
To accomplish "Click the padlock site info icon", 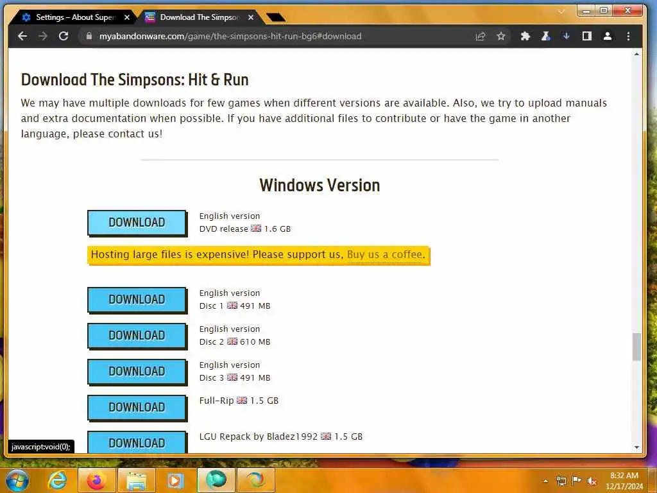I will pos(89,36).
